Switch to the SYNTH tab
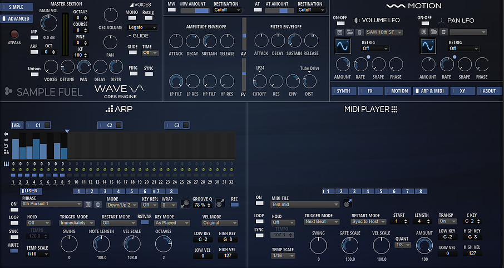504x268 pixels. pyautogui.click(x=344, y=91)
